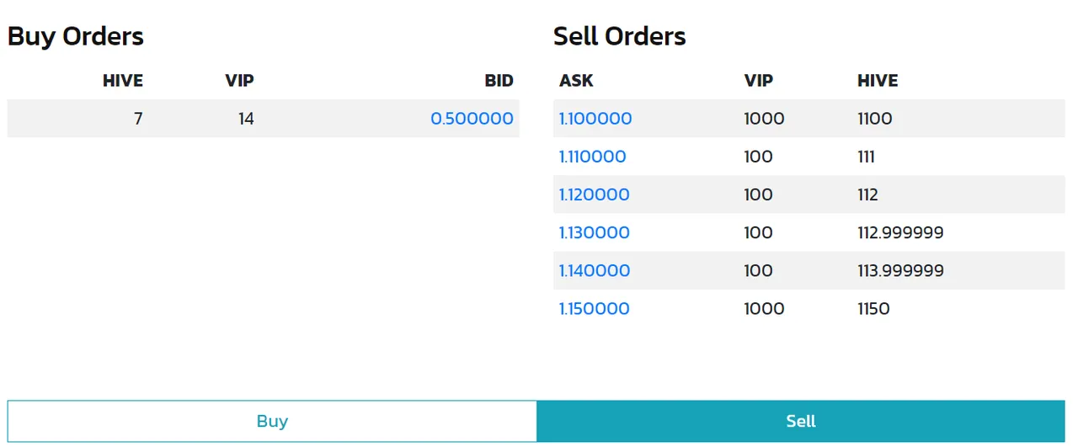The image size is (1078, 447).
Task: Click the ASK column header
Action: (576, 81)
